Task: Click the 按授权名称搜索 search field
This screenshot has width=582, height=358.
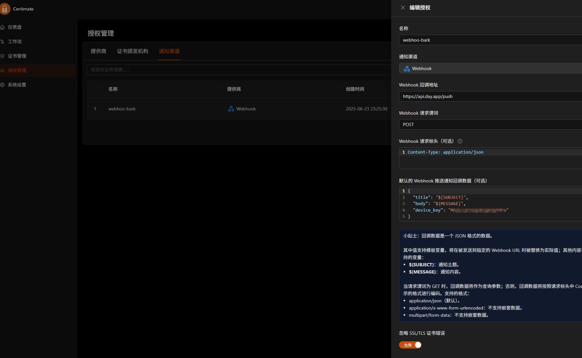Action: [x=239, y=70]
